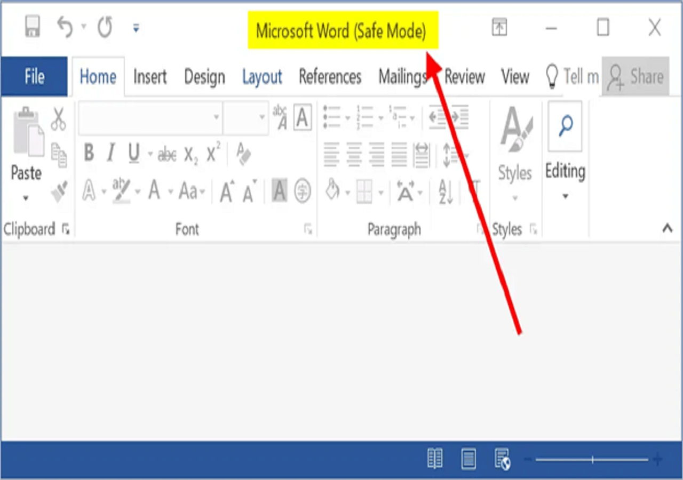Click the Repeat (redo) icon
The image size is (683, 480).
(105, 27)
